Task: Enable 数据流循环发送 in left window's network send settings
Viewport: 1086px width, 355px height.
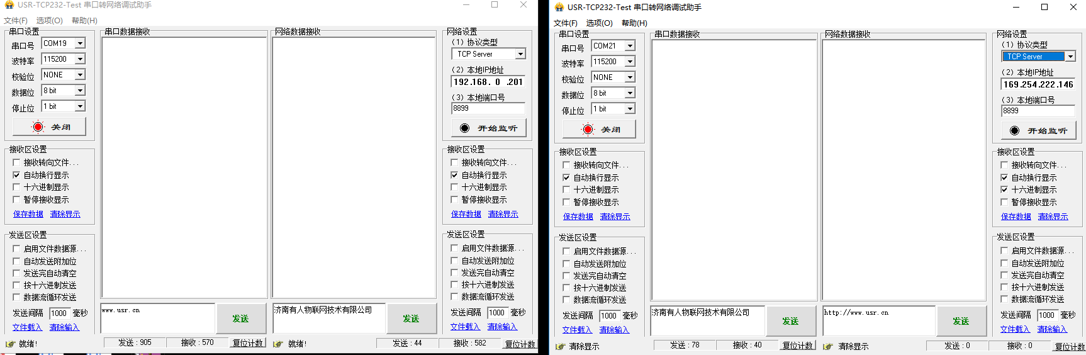Action: point(454,296)
